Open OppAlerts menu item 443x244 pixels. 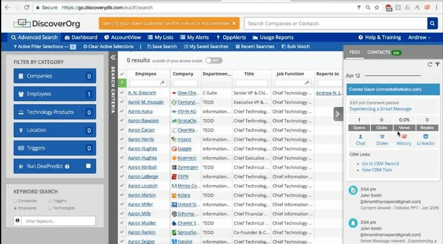point(231,37)
